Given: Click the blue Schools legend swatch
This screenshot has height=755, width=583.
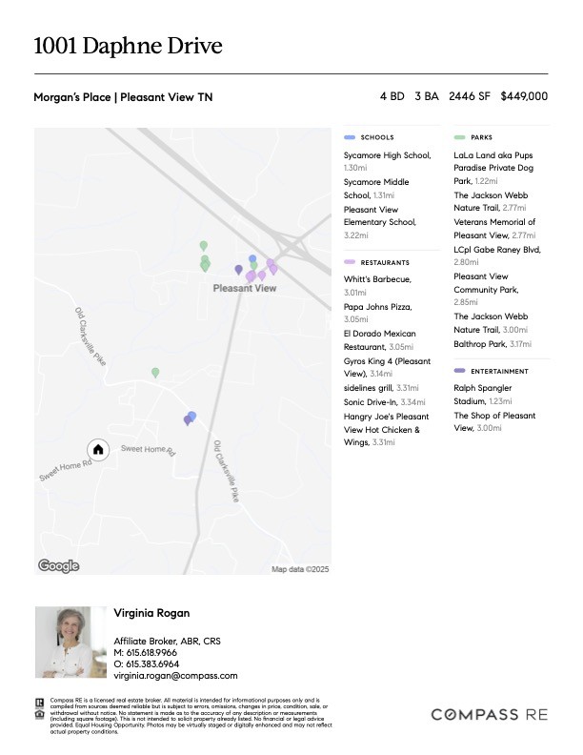Looking at the screenshot, I should click(350, 137).
